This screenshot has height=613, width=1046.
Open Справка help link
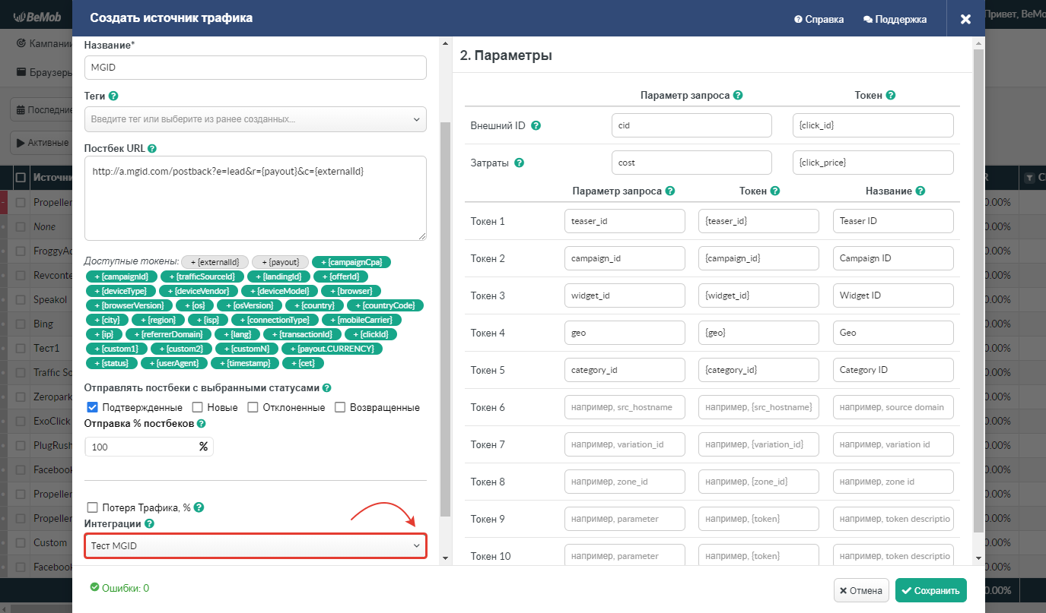[x=819, y=19]
